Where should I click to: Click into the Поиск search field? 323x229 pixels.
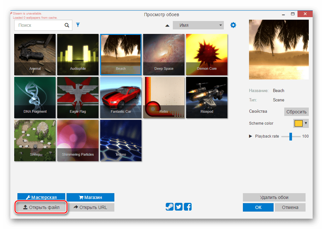pos(39,25)
